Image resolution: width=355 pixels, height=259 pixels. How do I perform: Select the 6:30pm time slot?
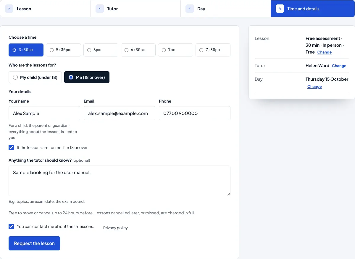138,50
